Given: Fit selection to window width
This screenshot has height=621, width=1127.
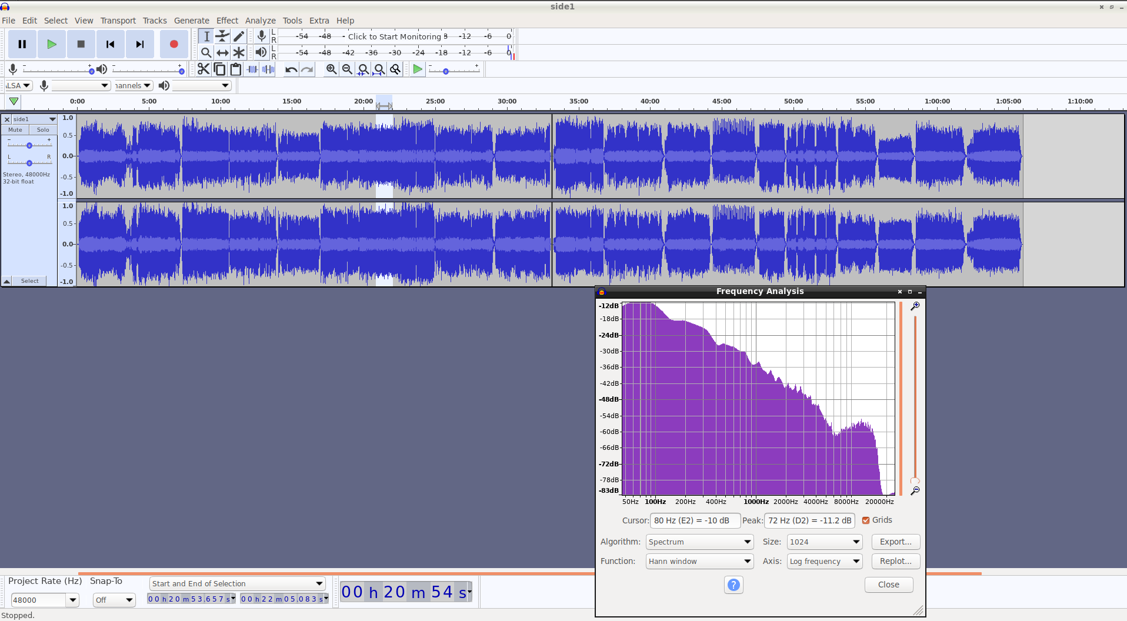Looking at the screenshot, I should point(364,69).
